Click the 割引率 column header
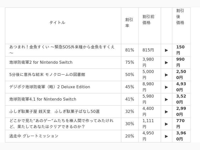 129,23
